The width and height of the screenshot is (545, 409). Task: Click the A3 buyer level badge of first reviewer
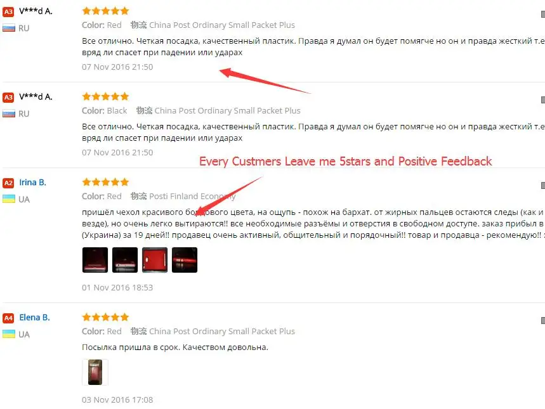tap(8, 12)
